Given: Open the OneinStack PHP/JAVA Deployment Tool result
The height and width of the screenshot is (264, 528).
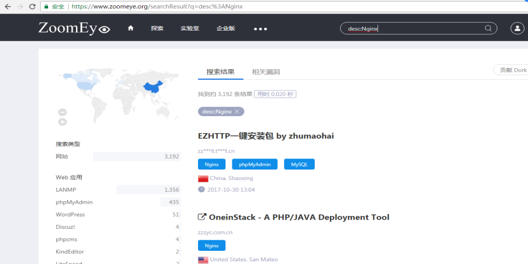Looking at the screenshot, I should [x=299, y=217].
